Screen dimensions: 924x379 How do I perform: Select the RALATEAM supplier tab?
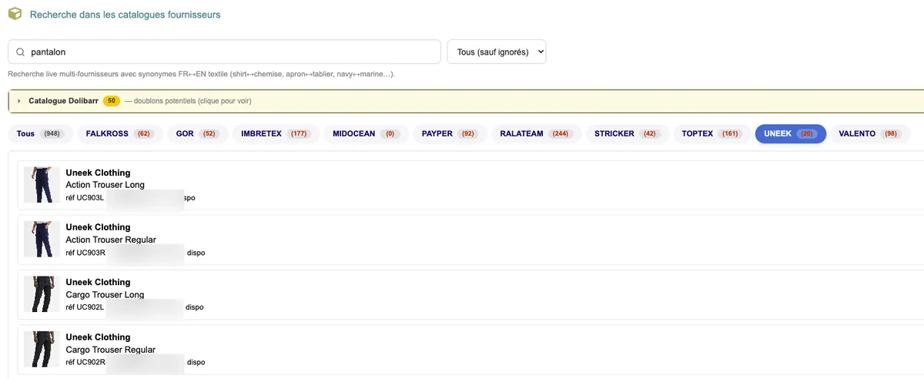click(536, 134)
